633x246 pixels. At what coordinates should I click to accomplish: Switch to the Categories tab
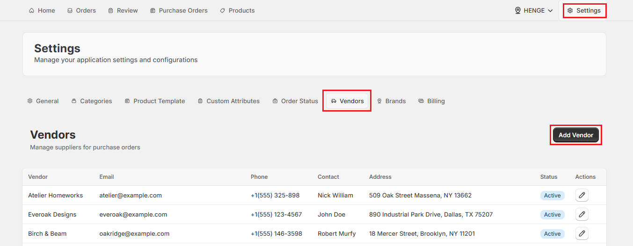point(92,101)
